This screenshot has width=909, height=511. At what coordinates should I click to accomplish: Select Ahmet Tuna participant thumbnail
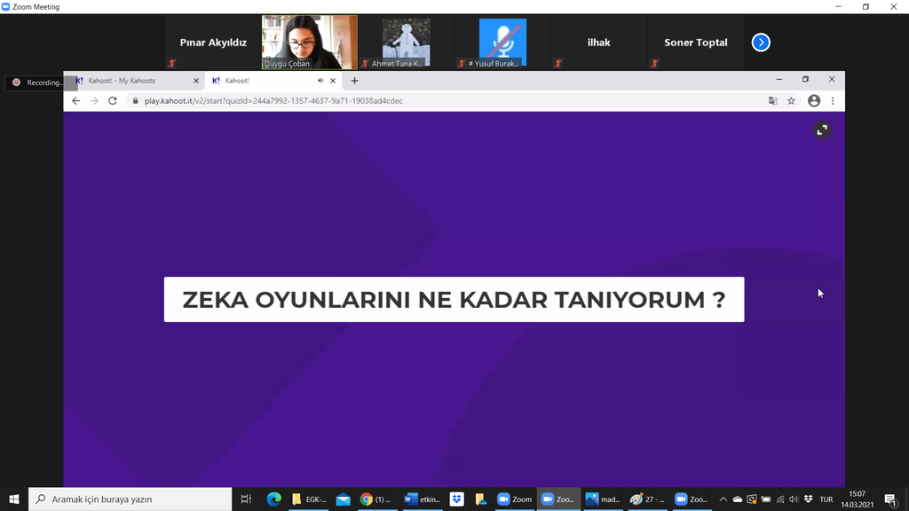point(406,43)
